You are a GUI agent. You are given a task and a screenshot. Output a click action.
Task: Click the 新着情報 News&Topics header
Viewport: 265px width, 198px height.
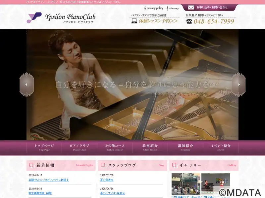pyautogui.click(x=61, y=165)
